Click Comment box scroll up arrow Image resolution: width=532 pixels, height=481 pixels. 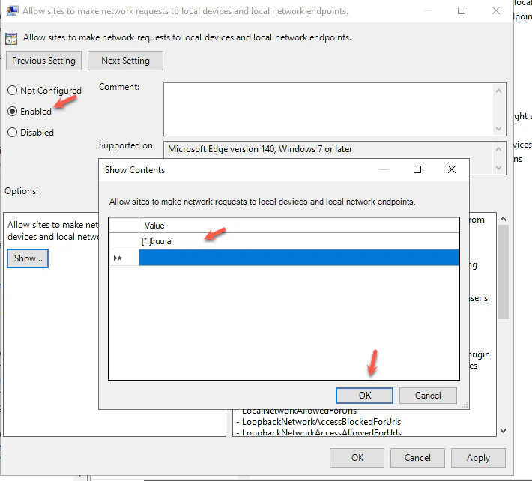click(498, 91)
